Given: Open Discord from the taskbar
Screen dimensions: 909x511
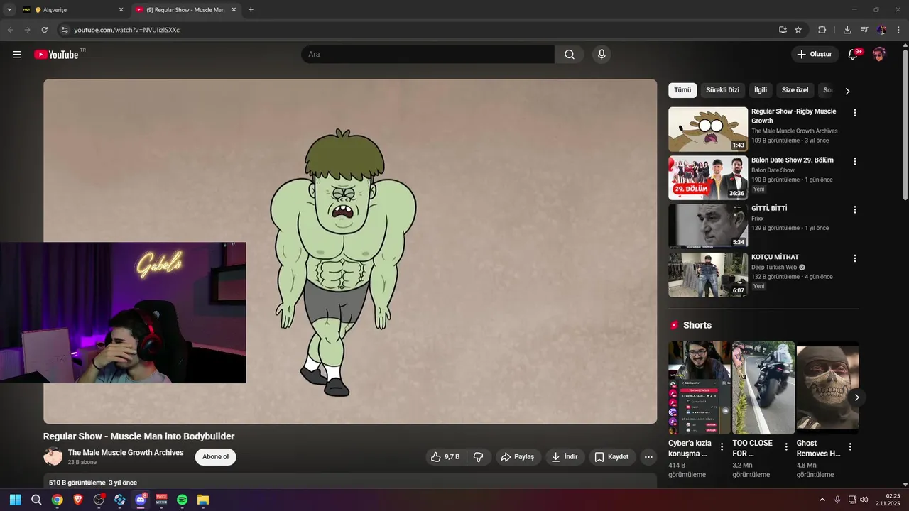Looking at the screenshot, I should (x=141, y=500).
